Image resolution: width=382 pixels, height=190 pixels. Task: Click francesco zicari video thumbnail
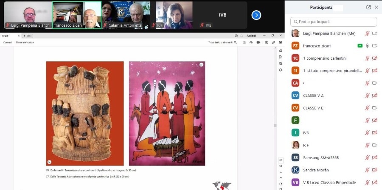(x=77, y=15)
